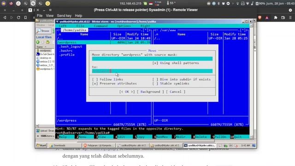Open the app menu icon at top-left corner
This screenshot has width=295, height=166.
[4, 3]
